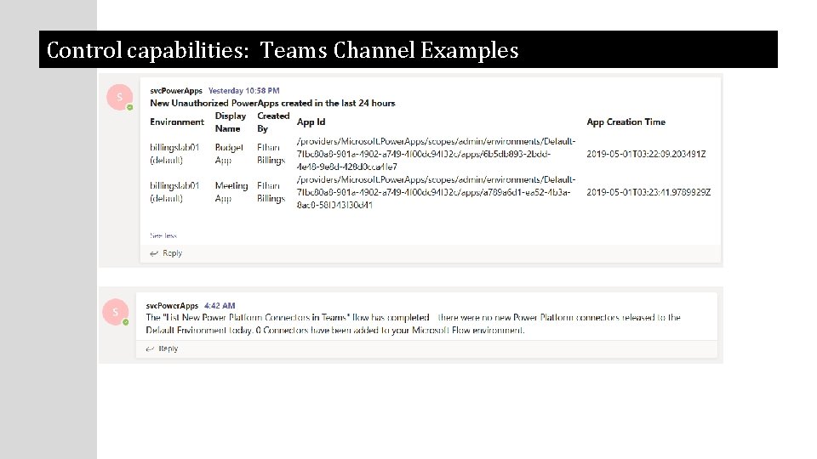The height and width of the screenshot is (459, 817).
Task: Click the App Id column header
Action: coord(311,122)
